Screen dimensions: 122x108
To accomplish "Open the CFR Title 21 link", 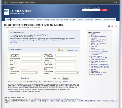I will [x=95, y=46].
